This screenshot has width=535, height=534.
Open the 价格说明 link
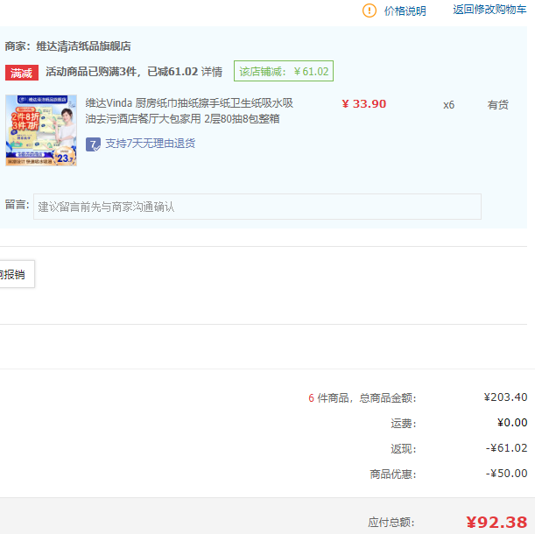pyautogui.click(x=405, y=11)
